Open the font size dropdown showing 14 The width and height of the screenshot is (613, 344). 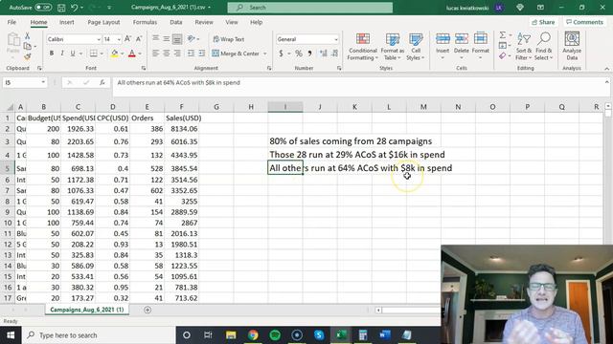click(x=119, y=39)
